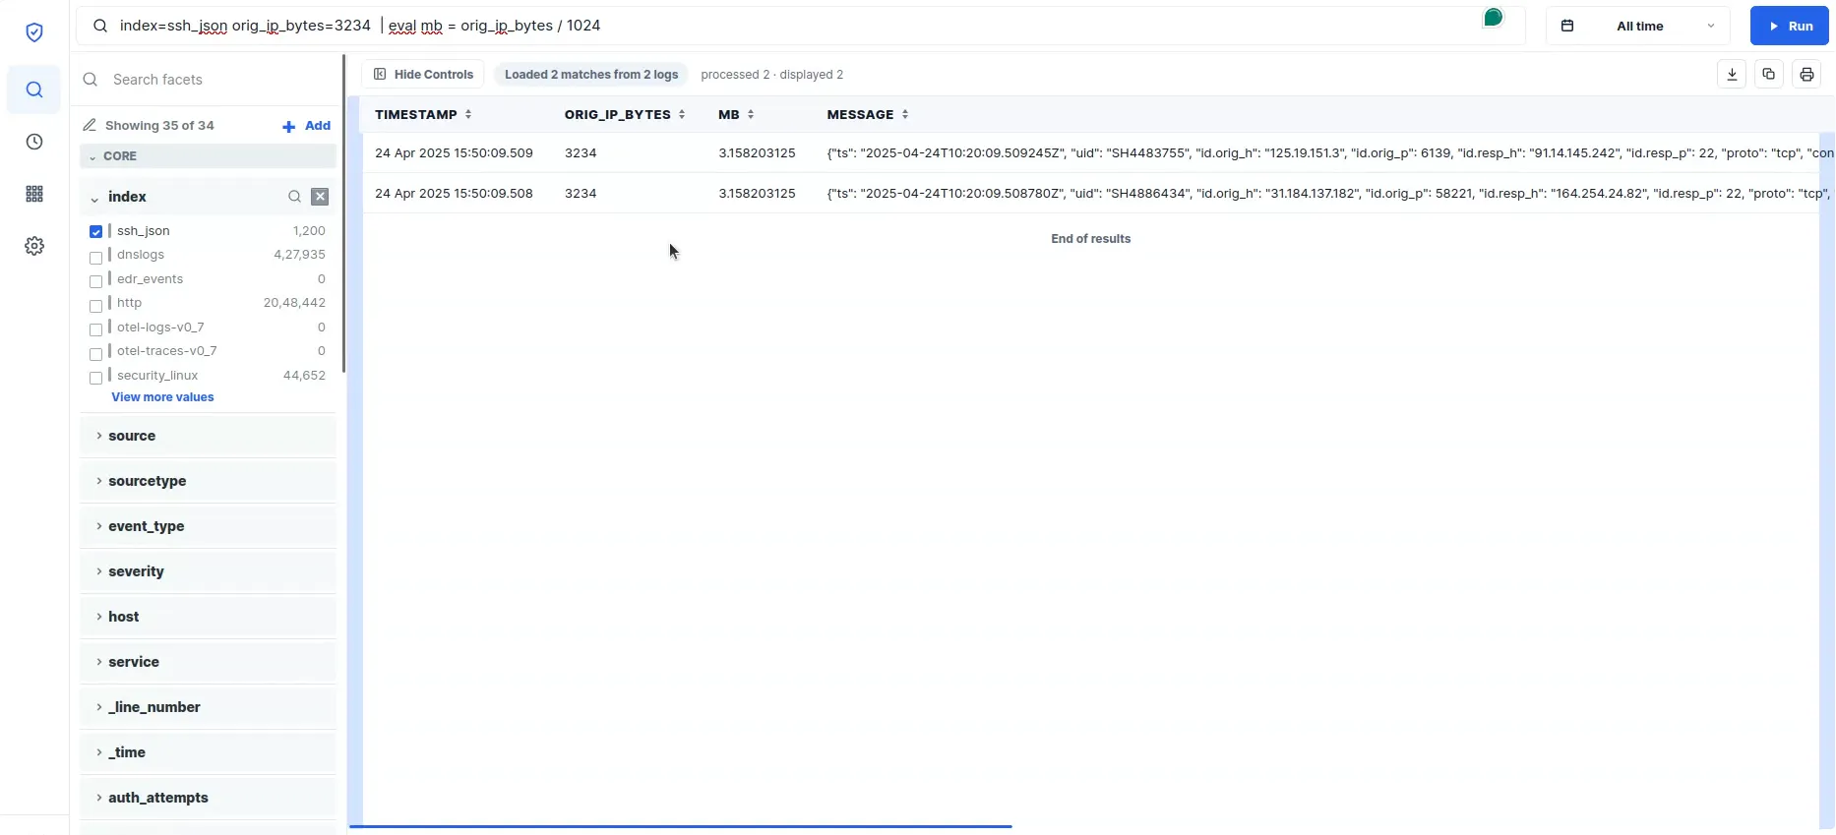1836x835 pixels.
Task: Check the otel-logs-v0_7 index checkbox
Action: (95, 329)
